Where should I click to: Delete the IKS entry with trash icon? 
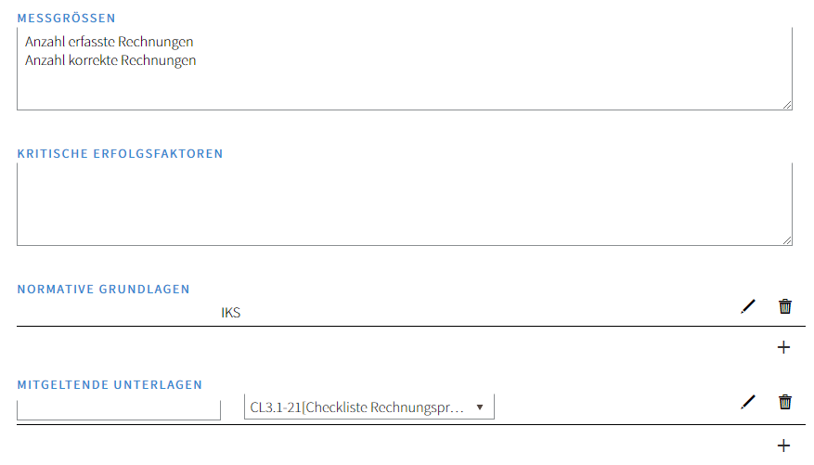785,306
